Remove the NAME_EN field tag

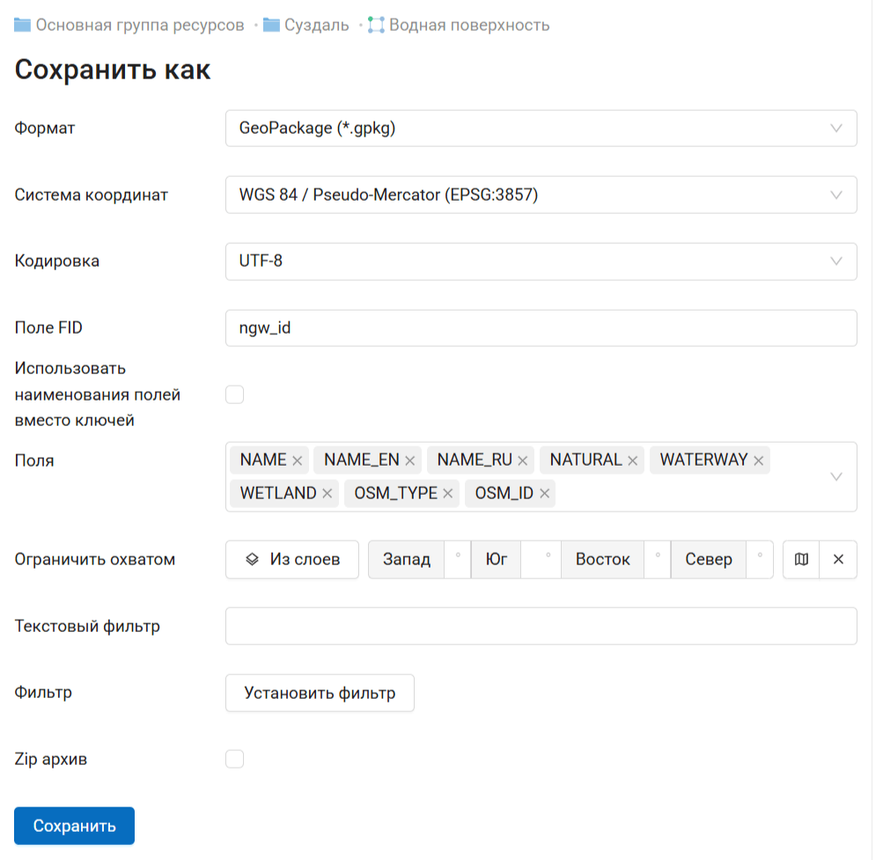click(x=409, y=460)
